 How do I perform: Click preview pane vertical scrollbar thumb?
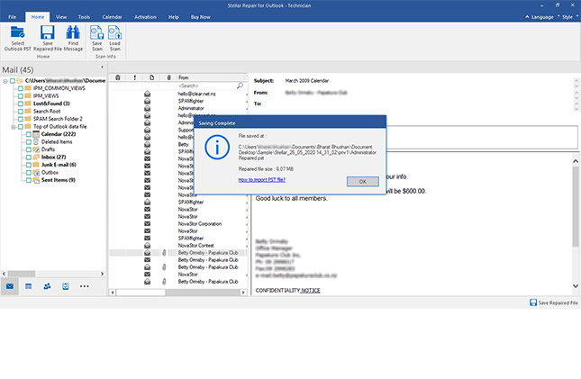[x=576, y=206]
